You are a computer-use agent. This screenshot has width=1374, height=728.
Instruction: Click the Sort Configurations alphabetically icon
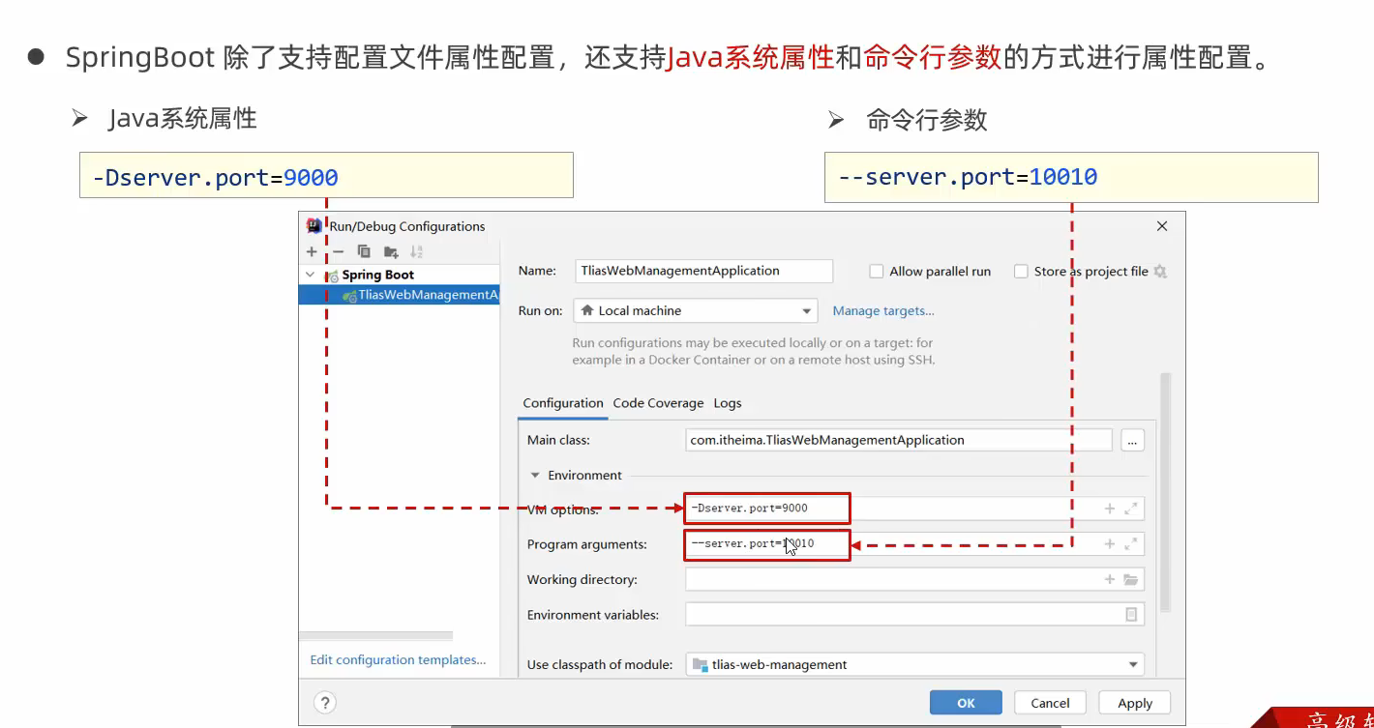coord(416,251)
